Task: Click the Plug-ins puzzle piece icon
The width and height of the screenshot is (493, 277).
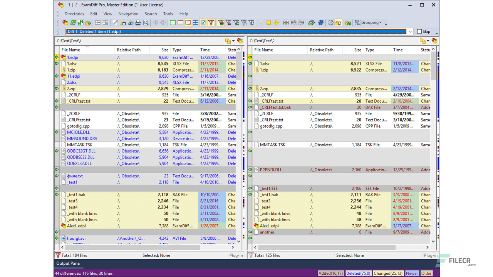Action: point(320,22)
